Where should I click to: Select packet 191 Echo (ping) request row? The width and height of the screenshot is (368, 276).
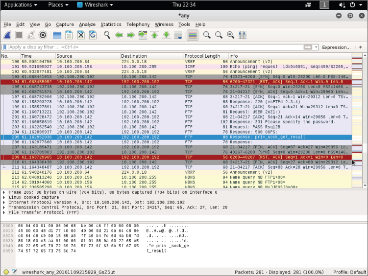point(176,67)
